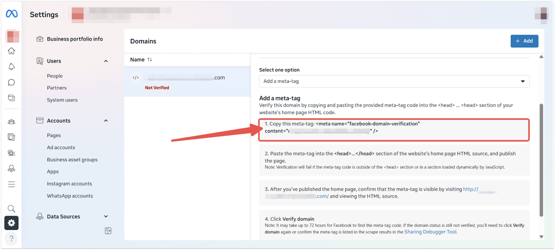Click the business account thumbnail in rail

click(13, 36)
